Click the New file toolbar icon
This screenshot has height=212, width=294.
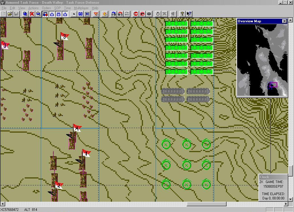(x=3, y=14)
